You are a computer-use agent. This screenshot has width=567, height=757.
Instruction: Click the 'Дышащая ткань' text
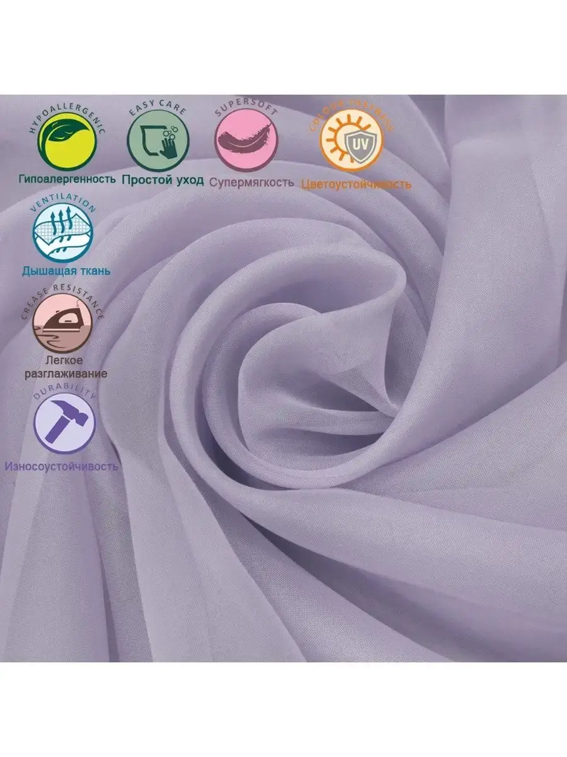(66, 271)
